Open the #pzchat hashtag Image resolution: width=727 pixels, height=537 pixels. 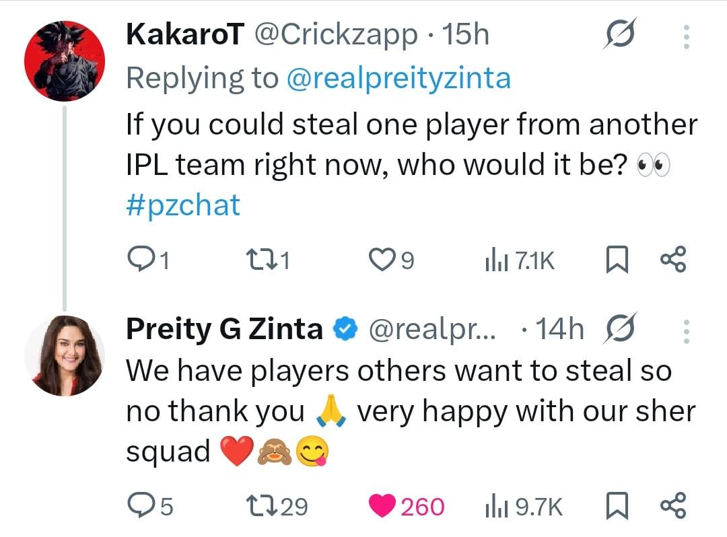[x=182, y=205]
